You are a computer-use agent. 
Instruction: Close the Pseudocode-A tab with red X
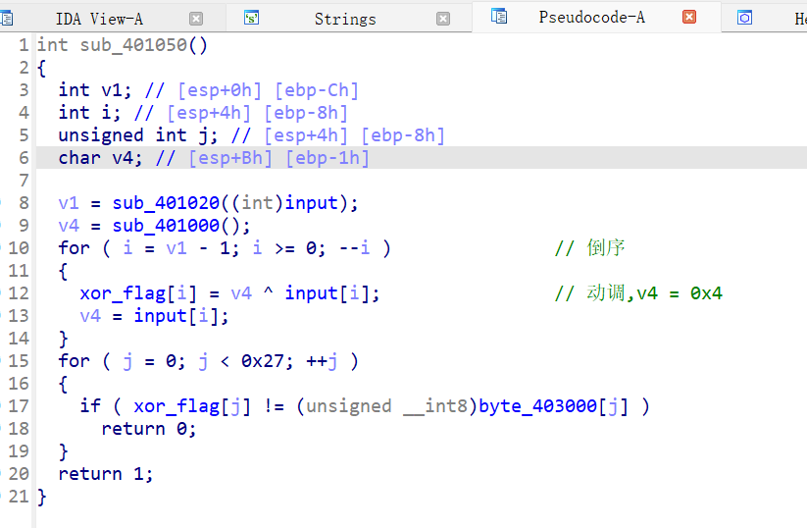point(689,17)
